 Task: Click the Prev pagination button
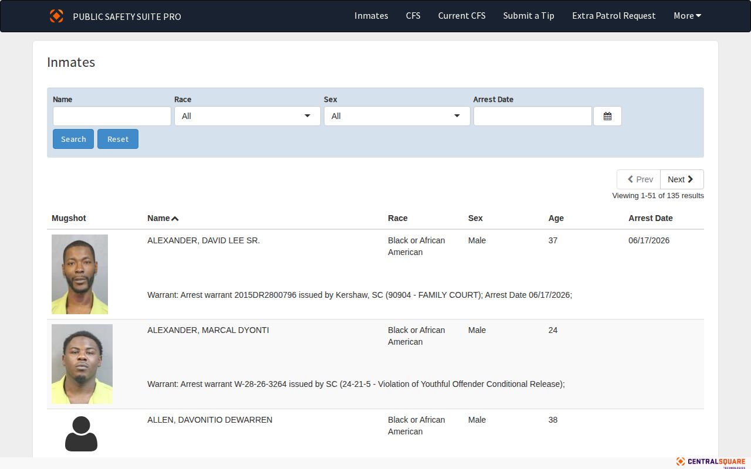pyautogui.click(x=639, y=179)
